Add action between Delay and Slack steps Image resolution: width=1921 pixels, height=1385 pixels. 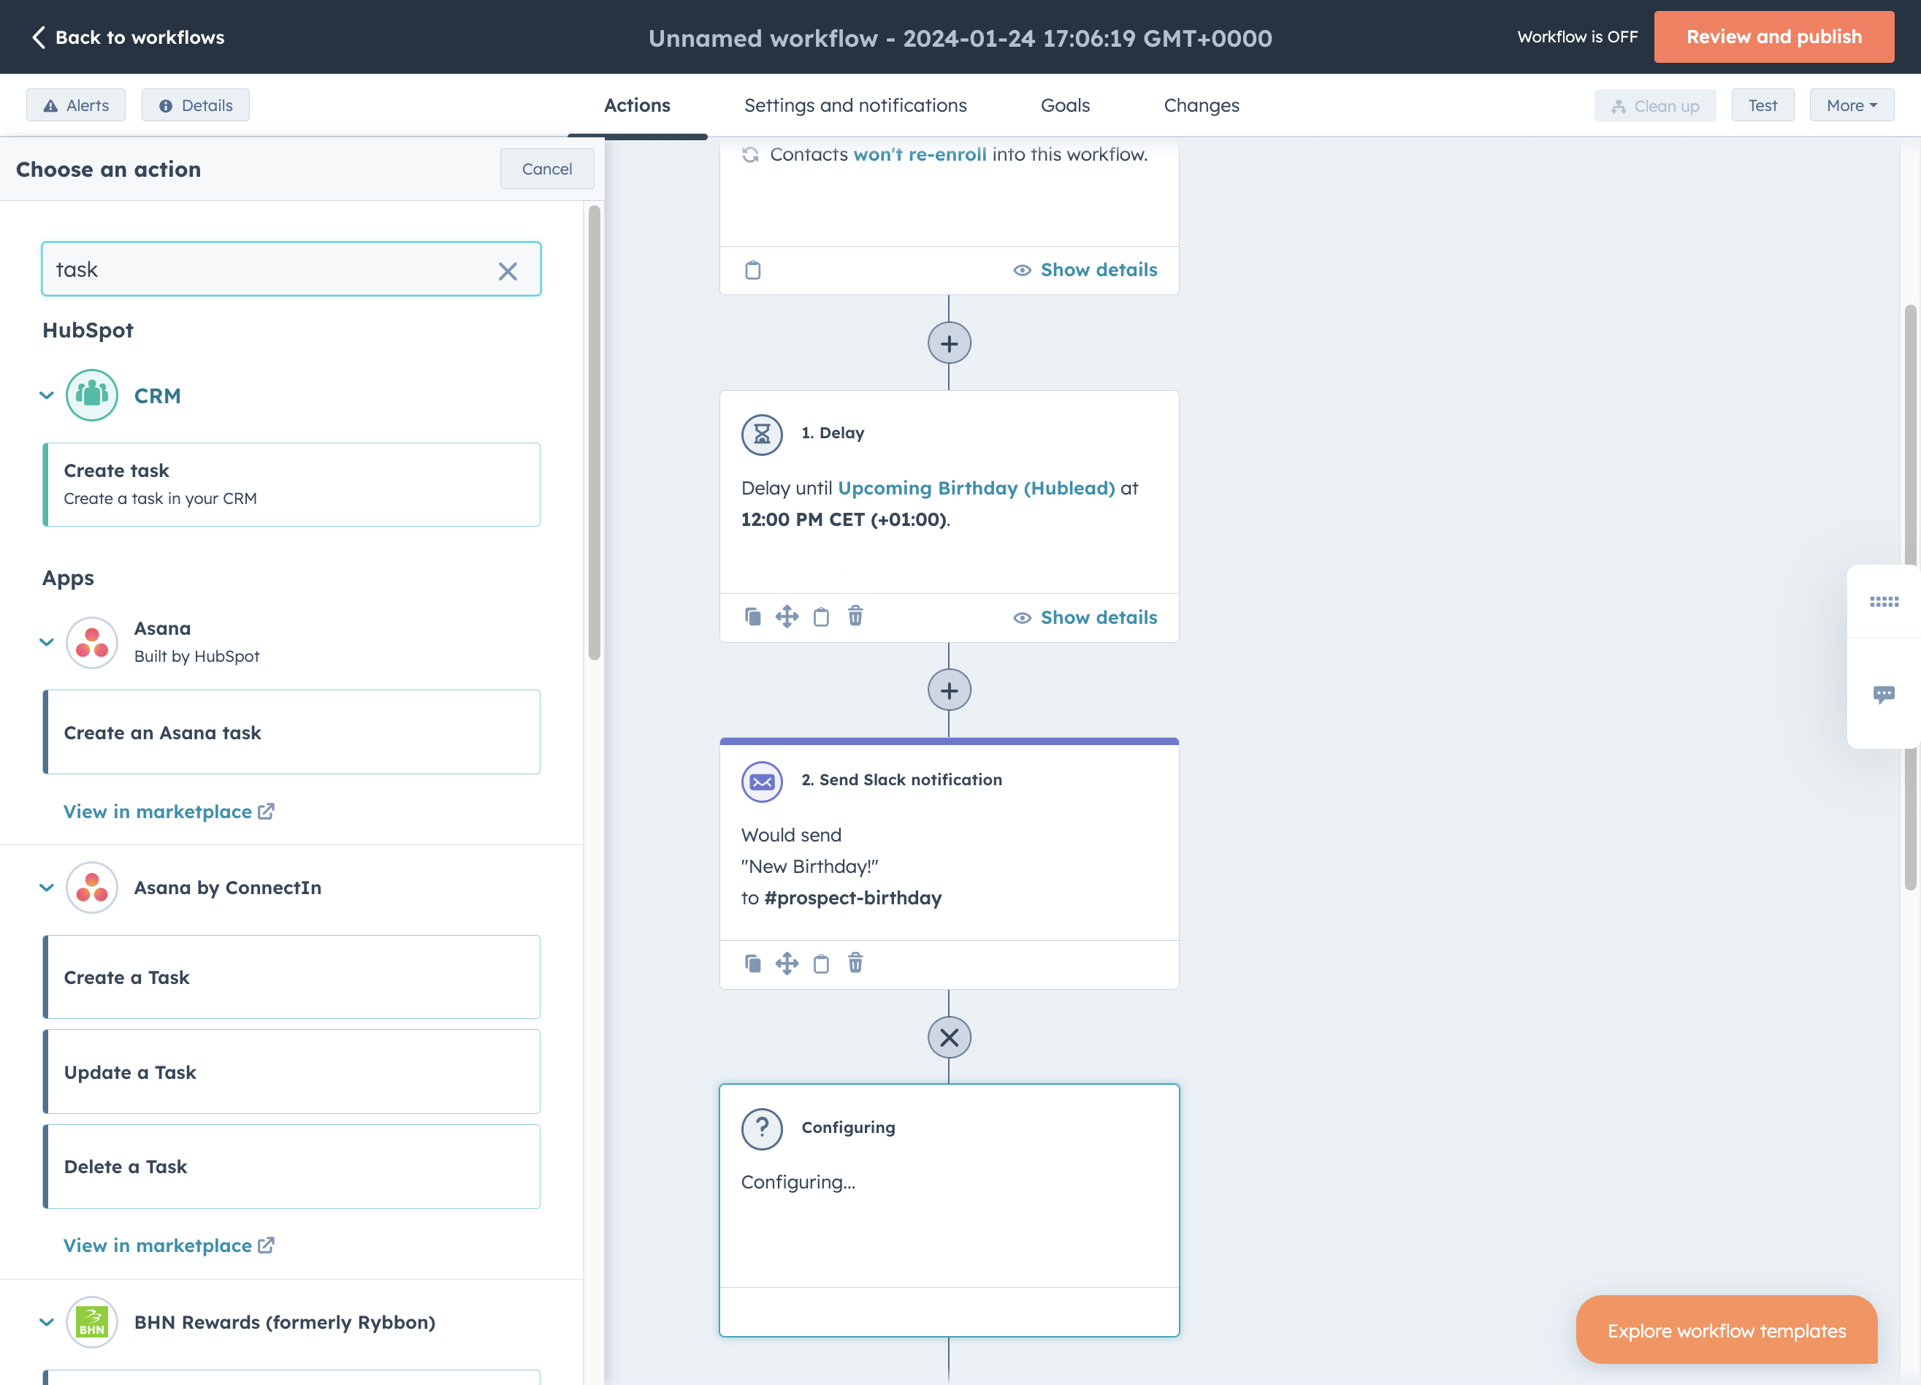949,691
